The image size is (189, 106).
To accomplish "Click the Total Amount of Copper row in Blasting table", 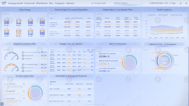I will [71, 95].
